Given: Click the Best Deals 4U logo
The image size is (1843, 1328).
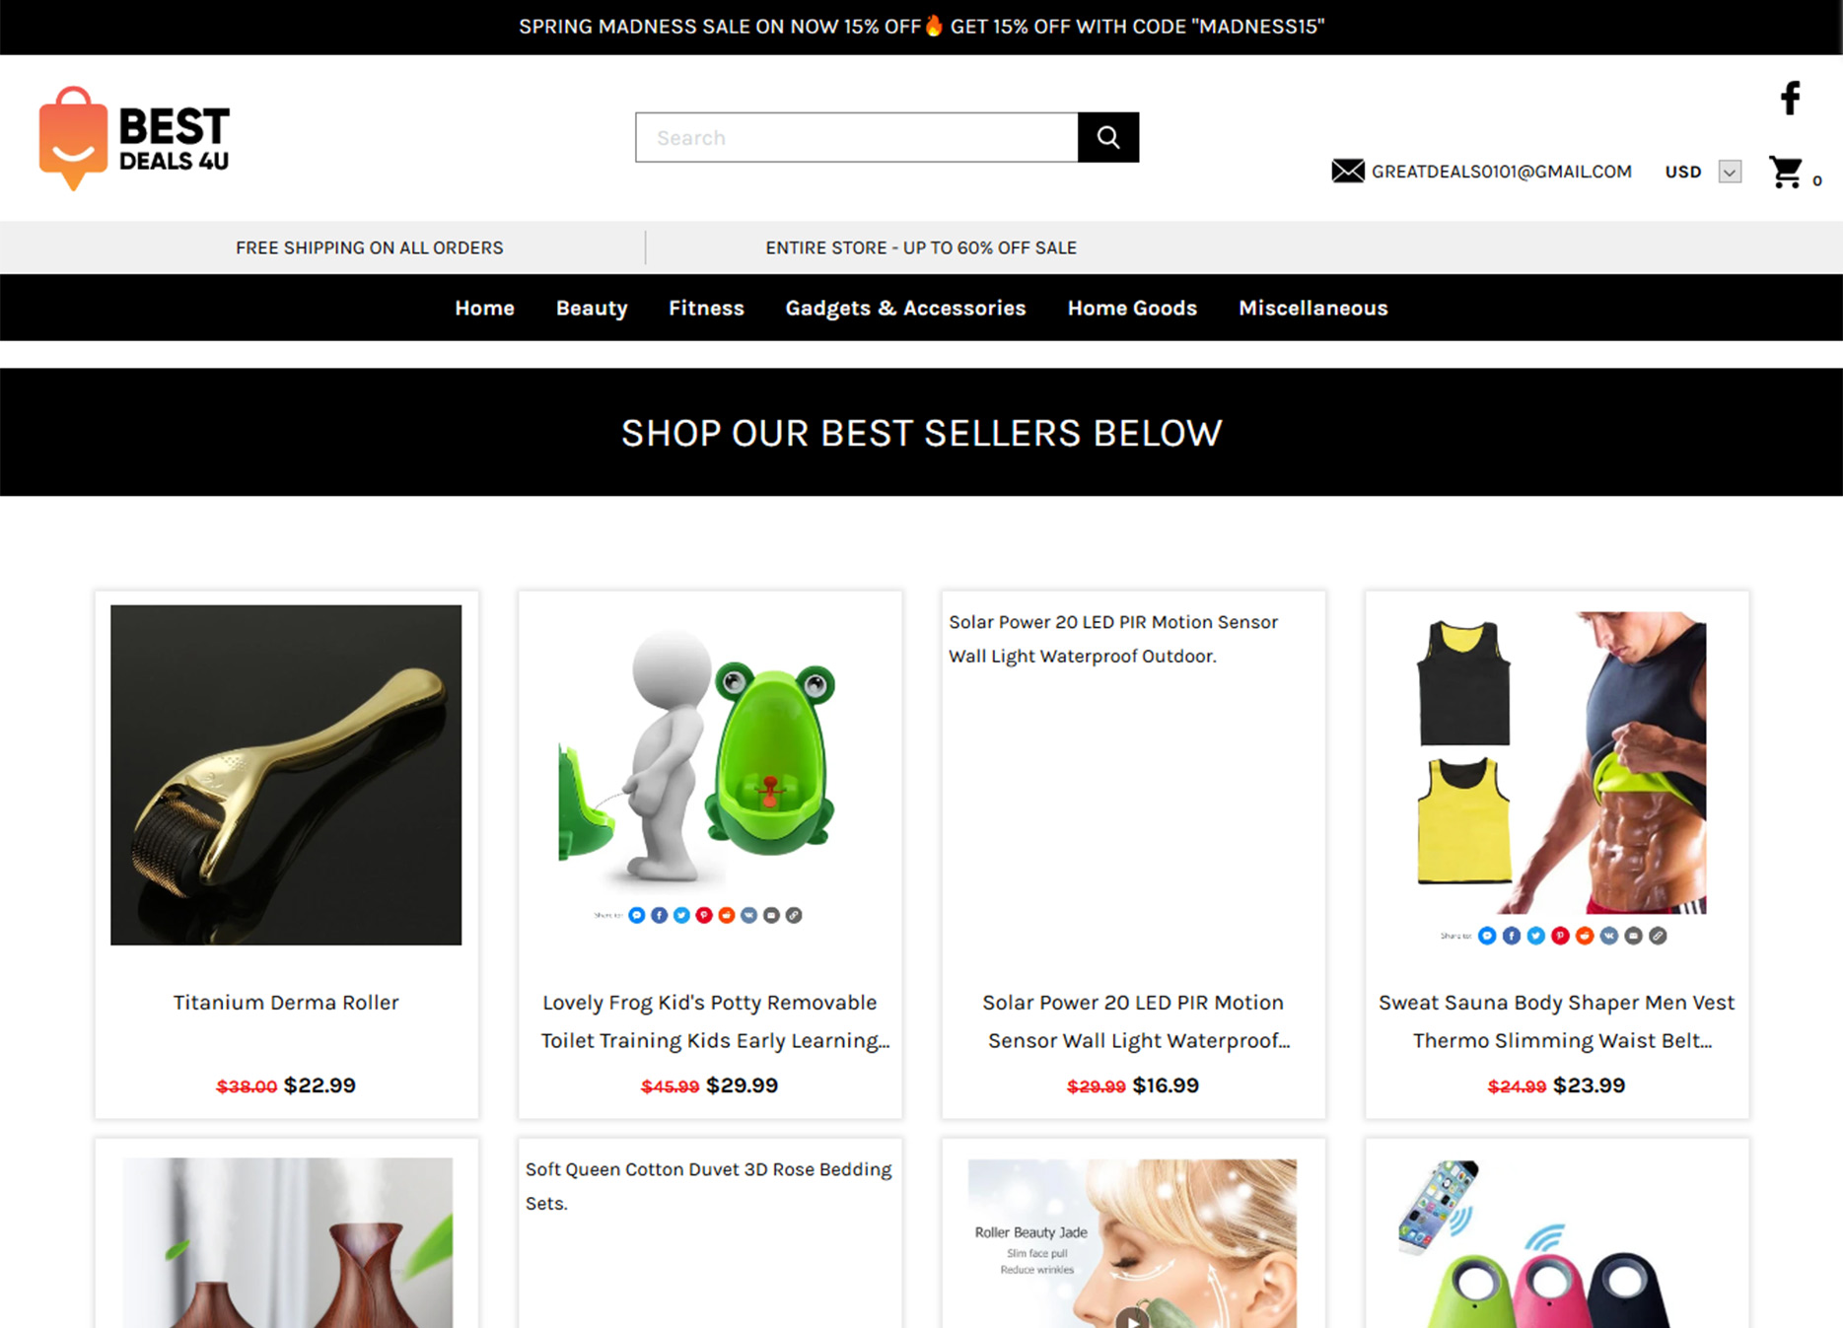Looking at the screenshot, I should click(134, 138).
